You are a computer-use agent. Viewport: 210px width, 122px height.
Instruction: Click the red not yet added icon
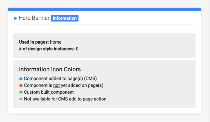click(x=21, y=85)
